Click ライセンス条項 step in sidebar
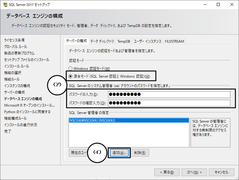239x180 pixels. [x=14, y=40]
